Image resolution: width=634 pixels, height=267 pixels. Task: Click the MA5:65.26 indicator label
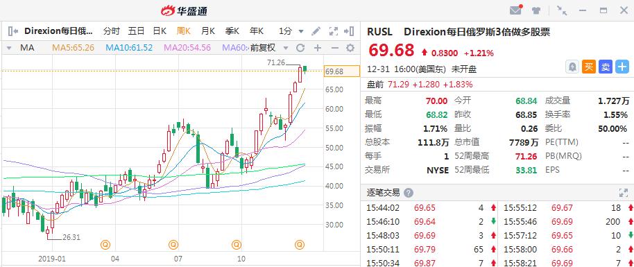pyautogui.click(x=74, y=48)
